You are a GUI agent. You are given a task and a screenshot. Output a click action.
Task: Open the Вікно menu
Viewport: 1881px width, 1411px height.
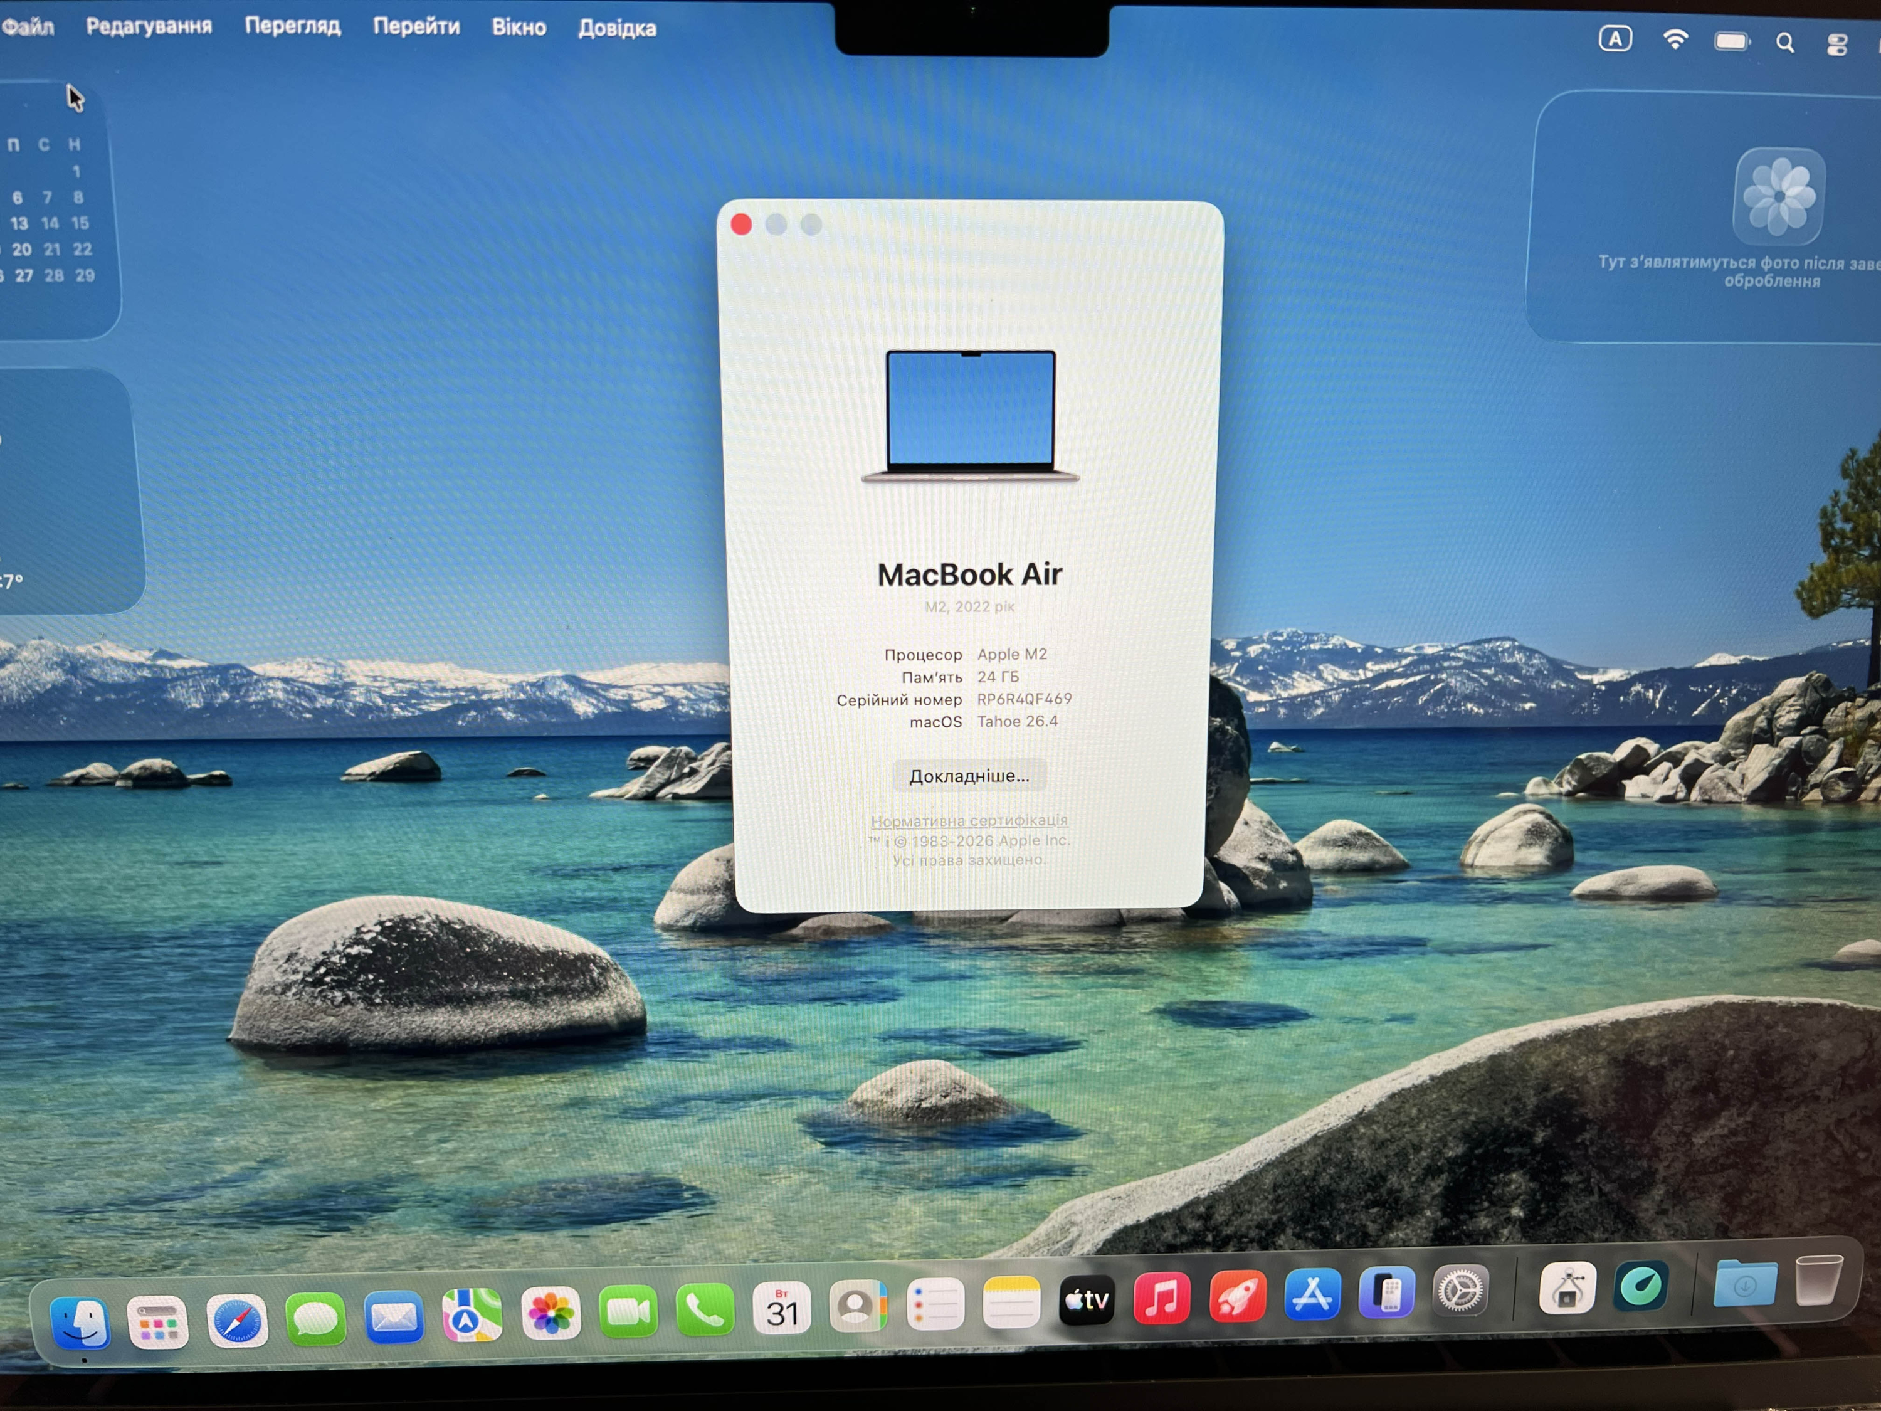pyautogui.click(x=519, y=27)
